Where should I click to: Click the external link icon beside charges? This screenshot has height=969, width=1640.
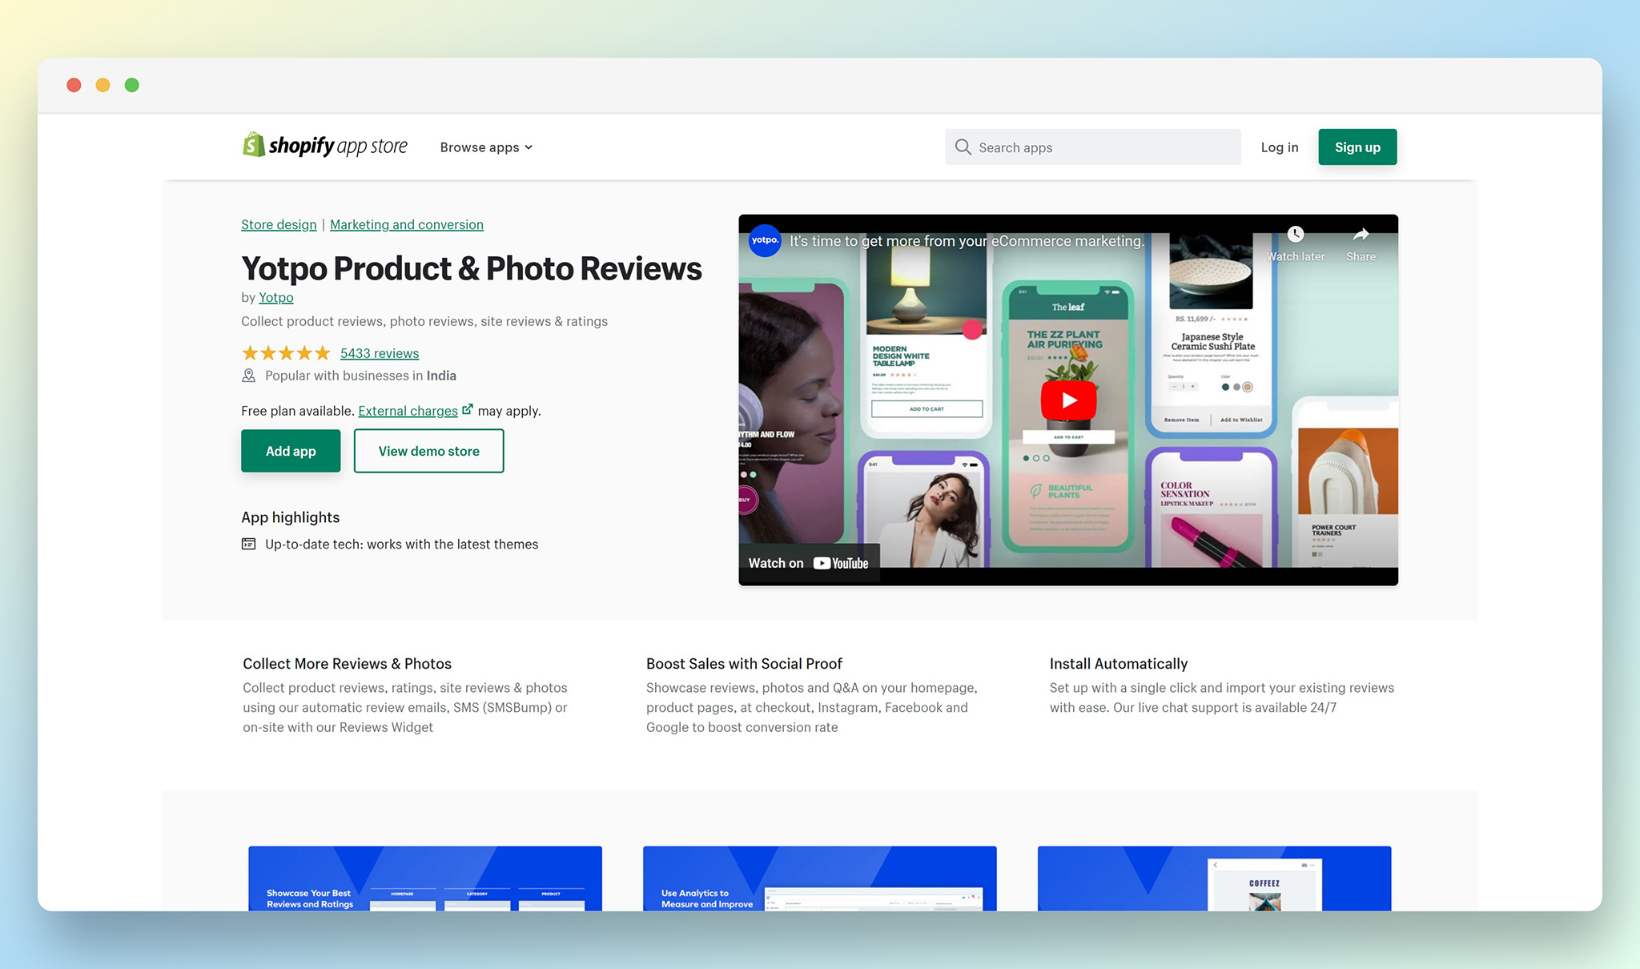(x=468, y=409)
